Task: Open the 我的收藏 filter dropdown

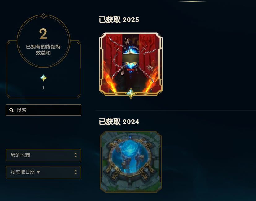Action: point(43,155)
